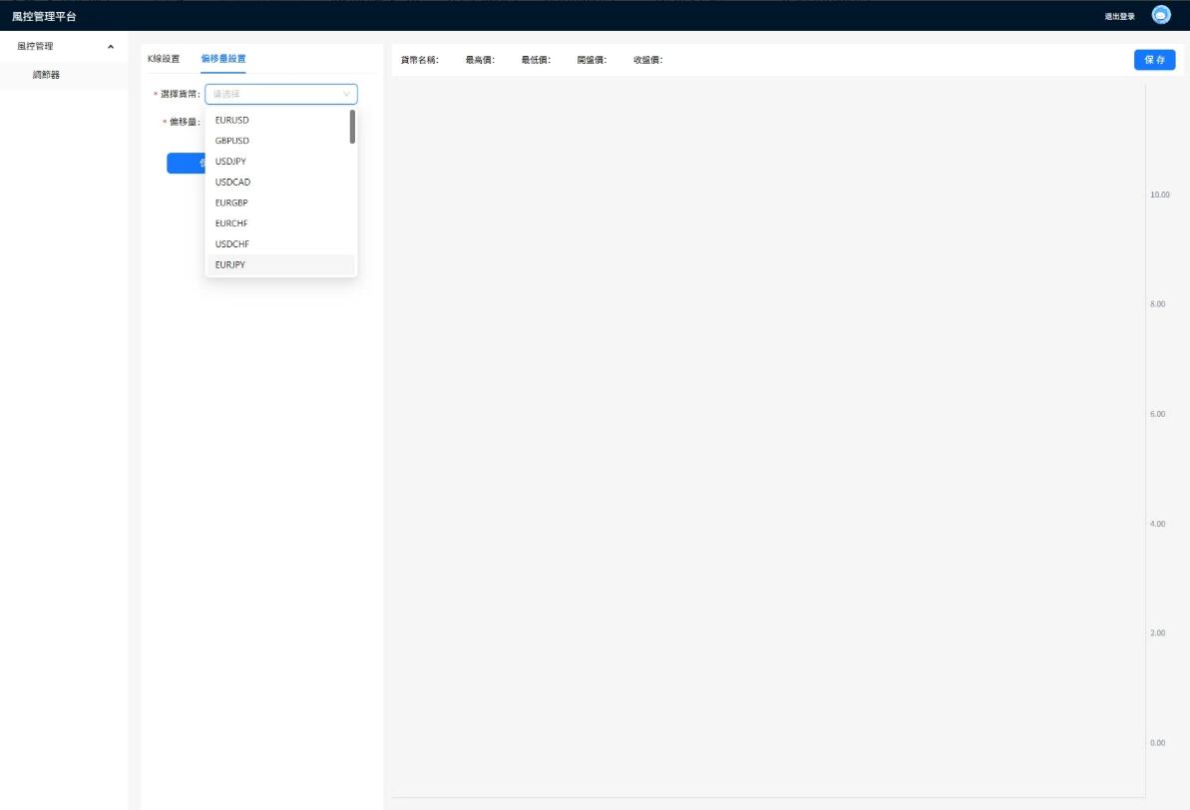Image resolution: width=1190 pixels, height=810 pixels.
Task: Choose USDCHF in the dropdown
Action: tap(231, 244)
